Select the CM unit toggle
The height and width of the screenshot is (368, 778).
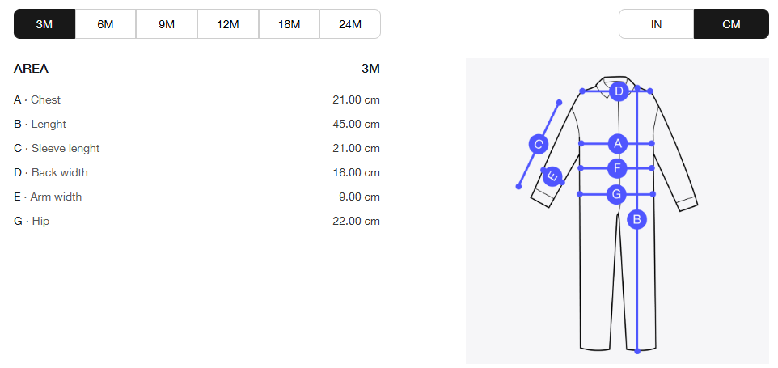[x=731, y=23]
